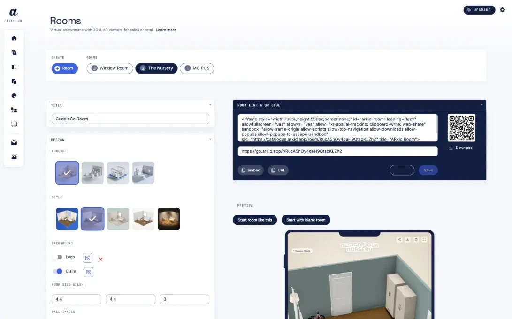Select the first checked purpose thumbnail
Screen dimensions: 512x319
(67, 173)
